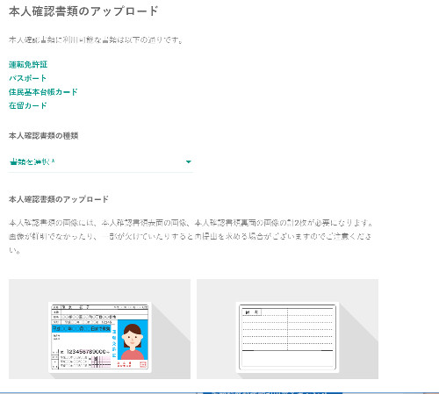Click the green dropdown arrow for document type
Image resolution: width=439 pixels, height=394 pixels.
189,161
